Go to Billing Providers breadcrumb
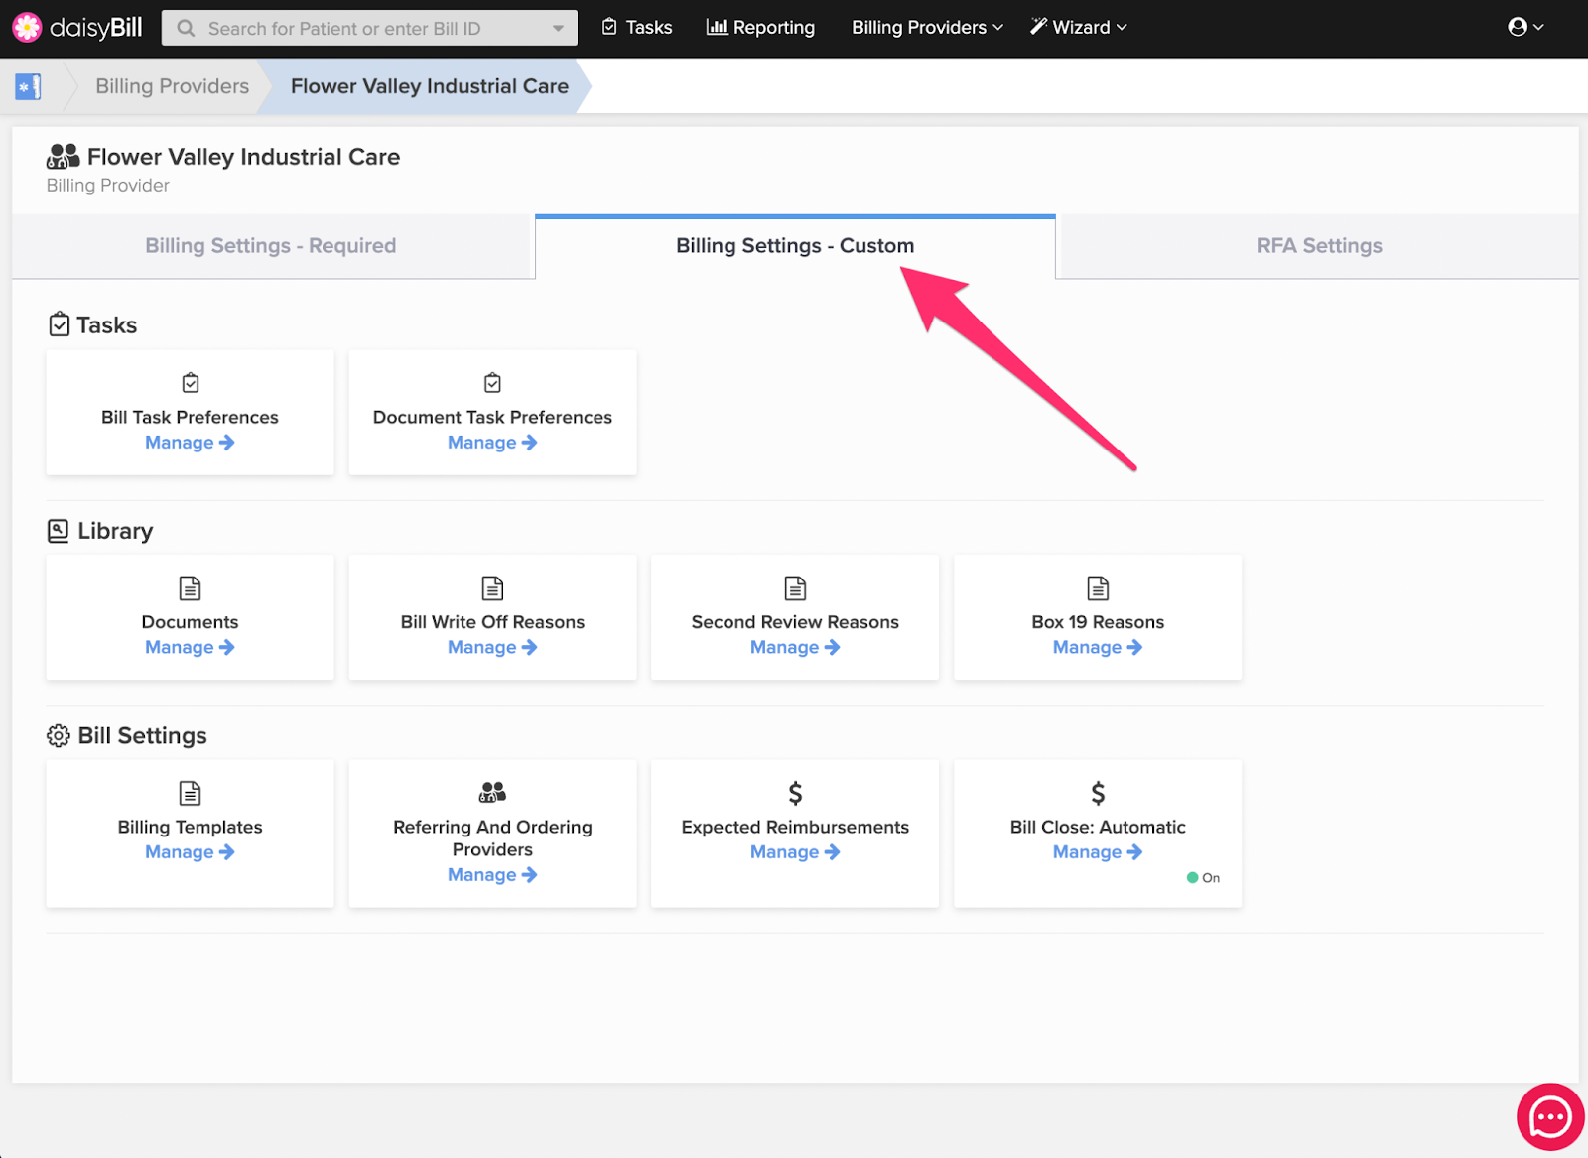The height and width of the screenshot is (1158, 1588). [x=172, y=86]
